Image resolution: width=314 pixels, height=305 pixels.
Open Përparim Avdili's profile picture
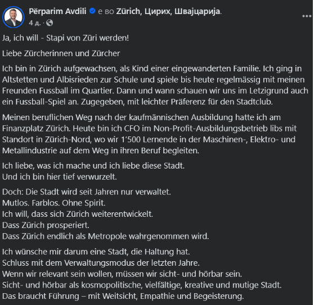(x=13, y=17)
